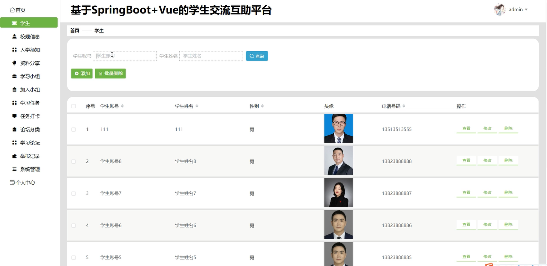
Task: Click the monitor icon for 任务打卡
Action: click(14, 116)
